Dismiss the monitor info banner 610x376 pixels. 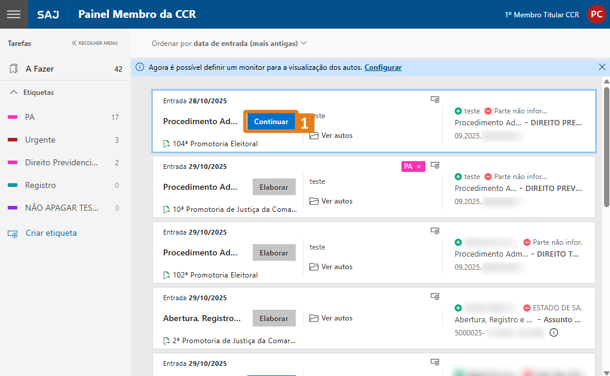click(x=602, y=67)
